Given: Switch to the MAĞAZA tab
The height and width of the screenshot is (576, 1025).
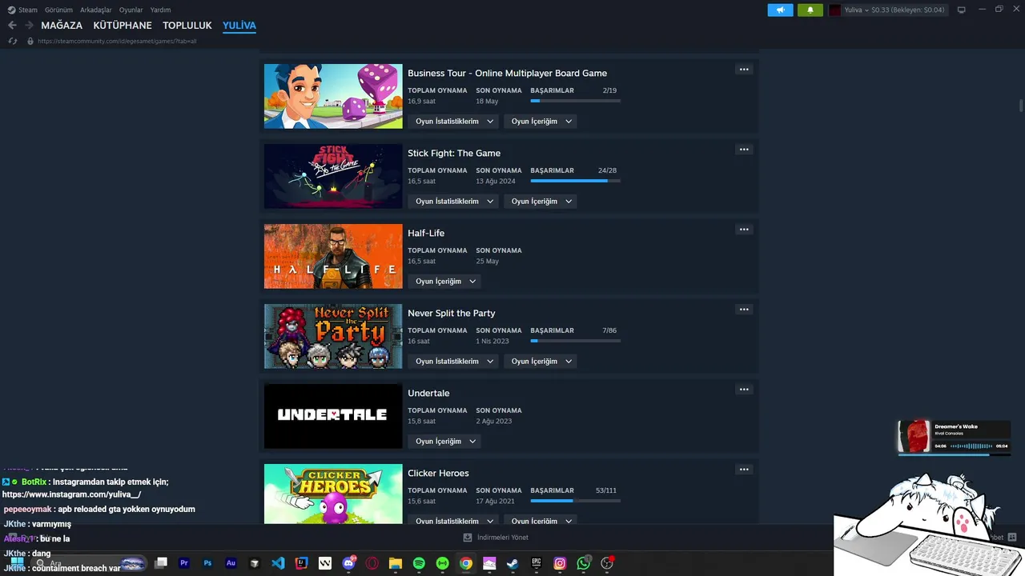Looking at the screenshot, I should (62, 26).
